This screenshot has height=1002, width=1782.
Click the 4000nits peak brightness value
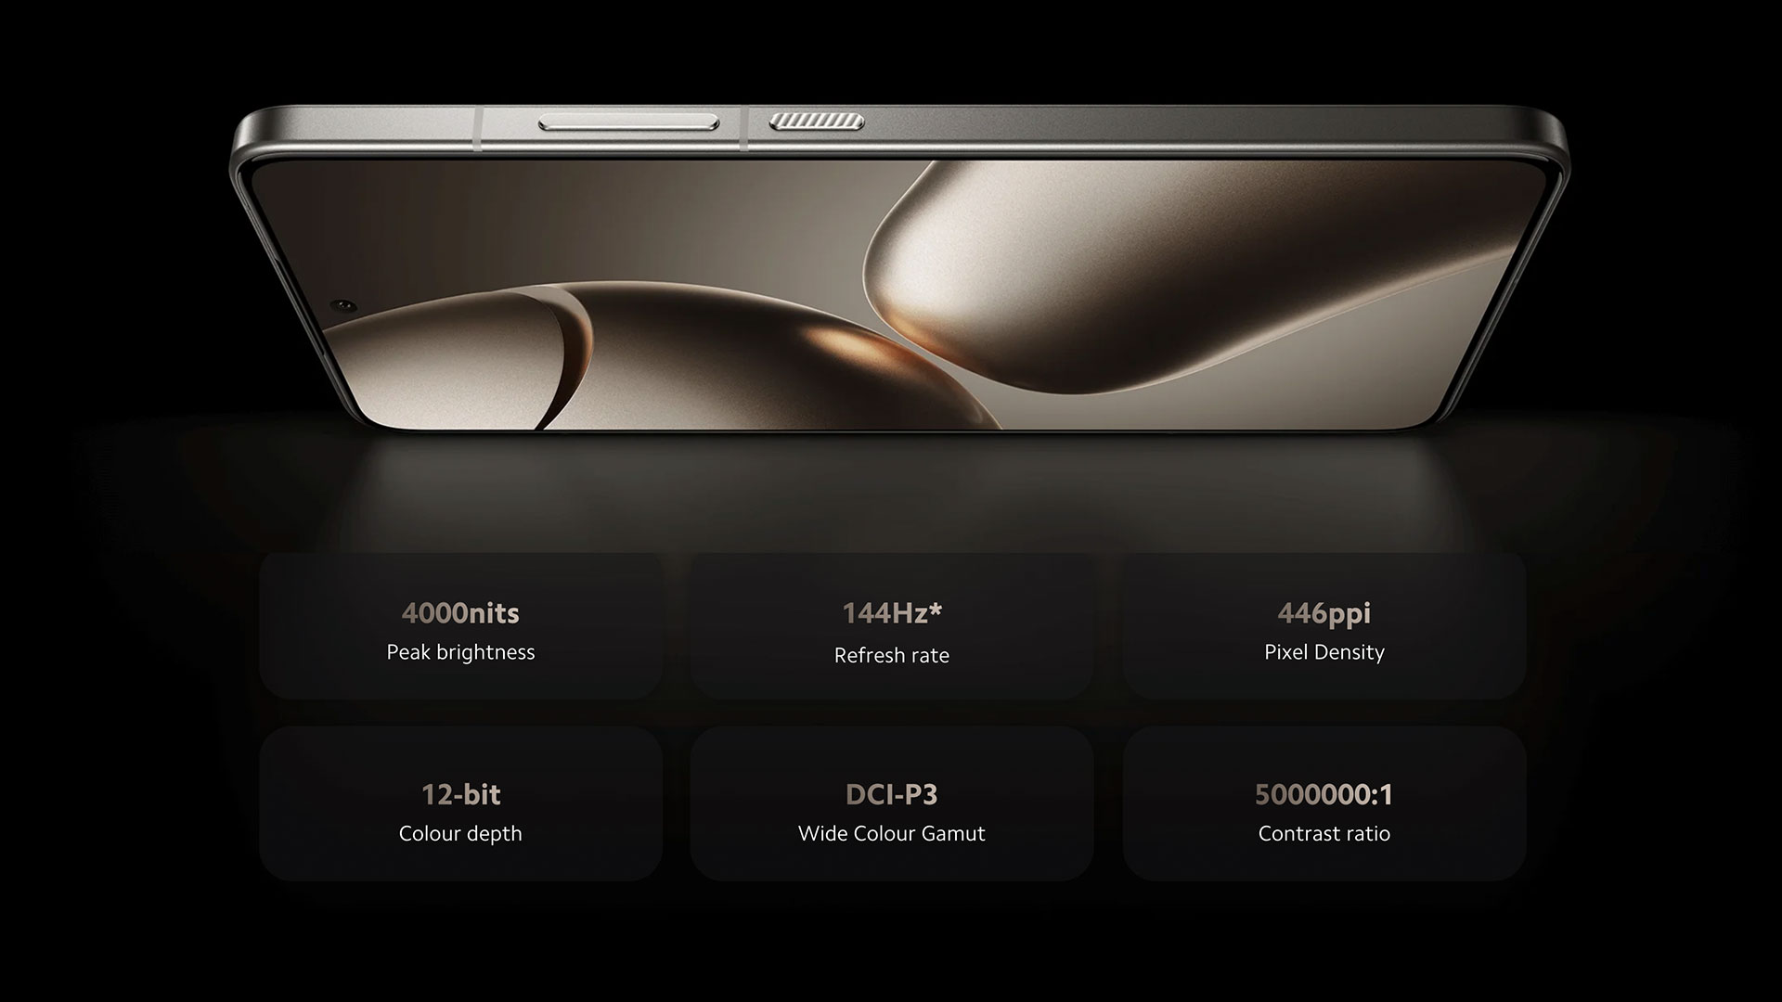(460, 613)
